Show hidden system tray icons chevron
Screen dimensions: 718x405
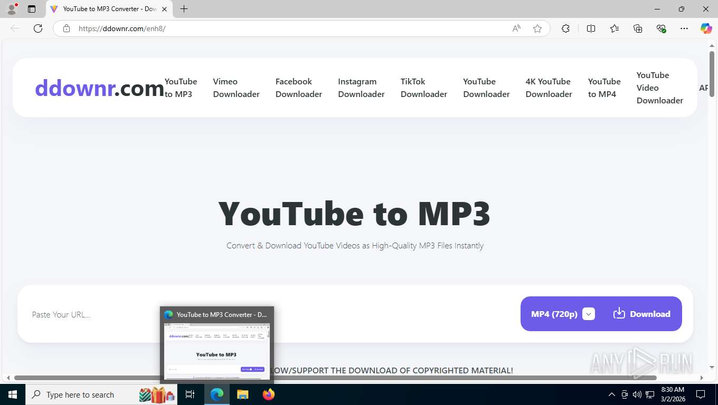[x=611, y=394]
